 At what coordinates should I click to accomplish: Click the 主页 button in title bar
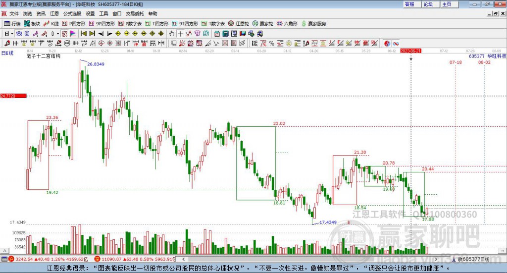(x=450, y=4)
